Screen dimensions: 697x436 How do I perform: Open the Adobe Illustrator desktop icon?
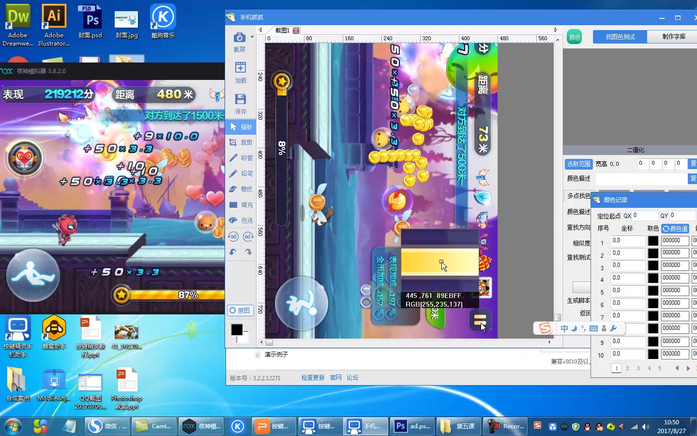(x=54, y=25)
